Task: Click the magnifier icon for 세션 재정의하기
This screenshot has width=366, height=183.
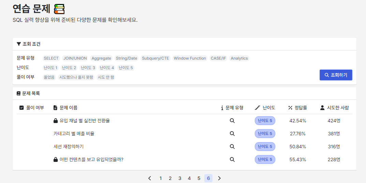Action: tap(232, 147)
